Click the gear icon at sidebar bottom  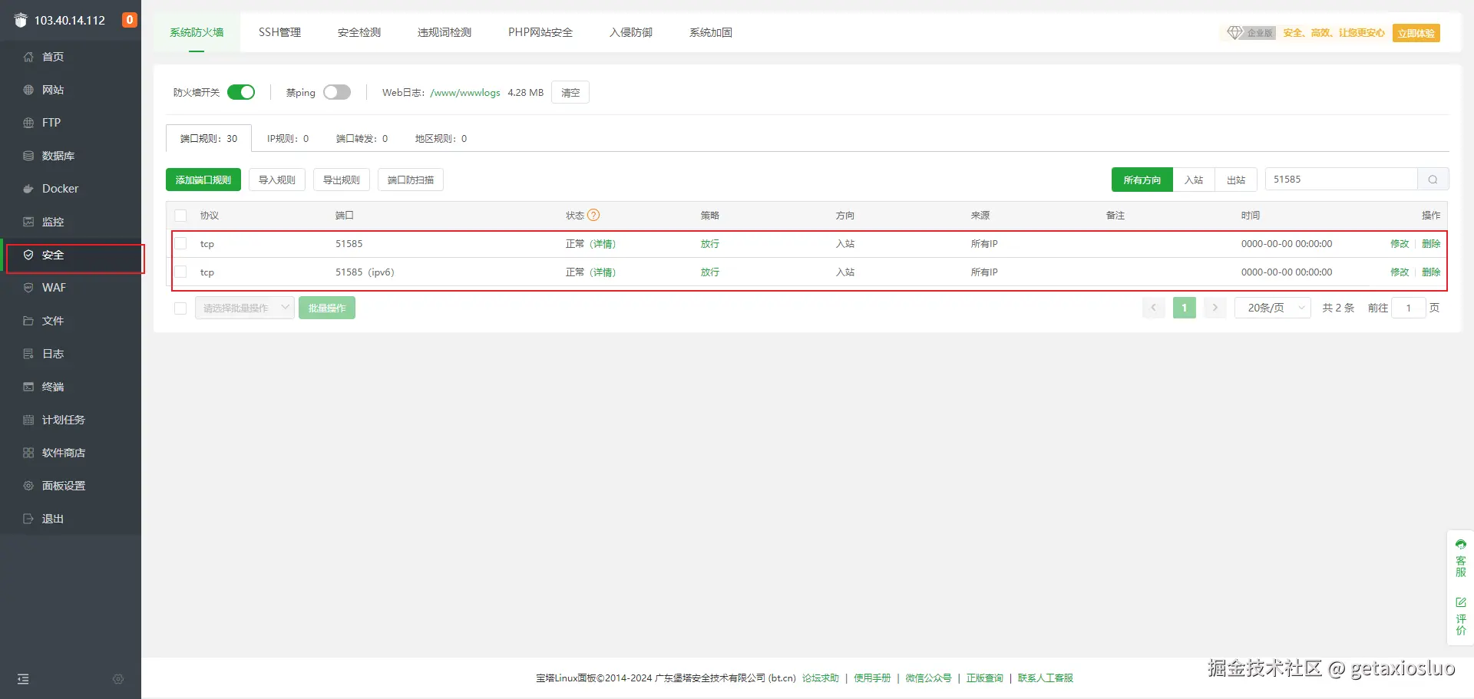118,679
